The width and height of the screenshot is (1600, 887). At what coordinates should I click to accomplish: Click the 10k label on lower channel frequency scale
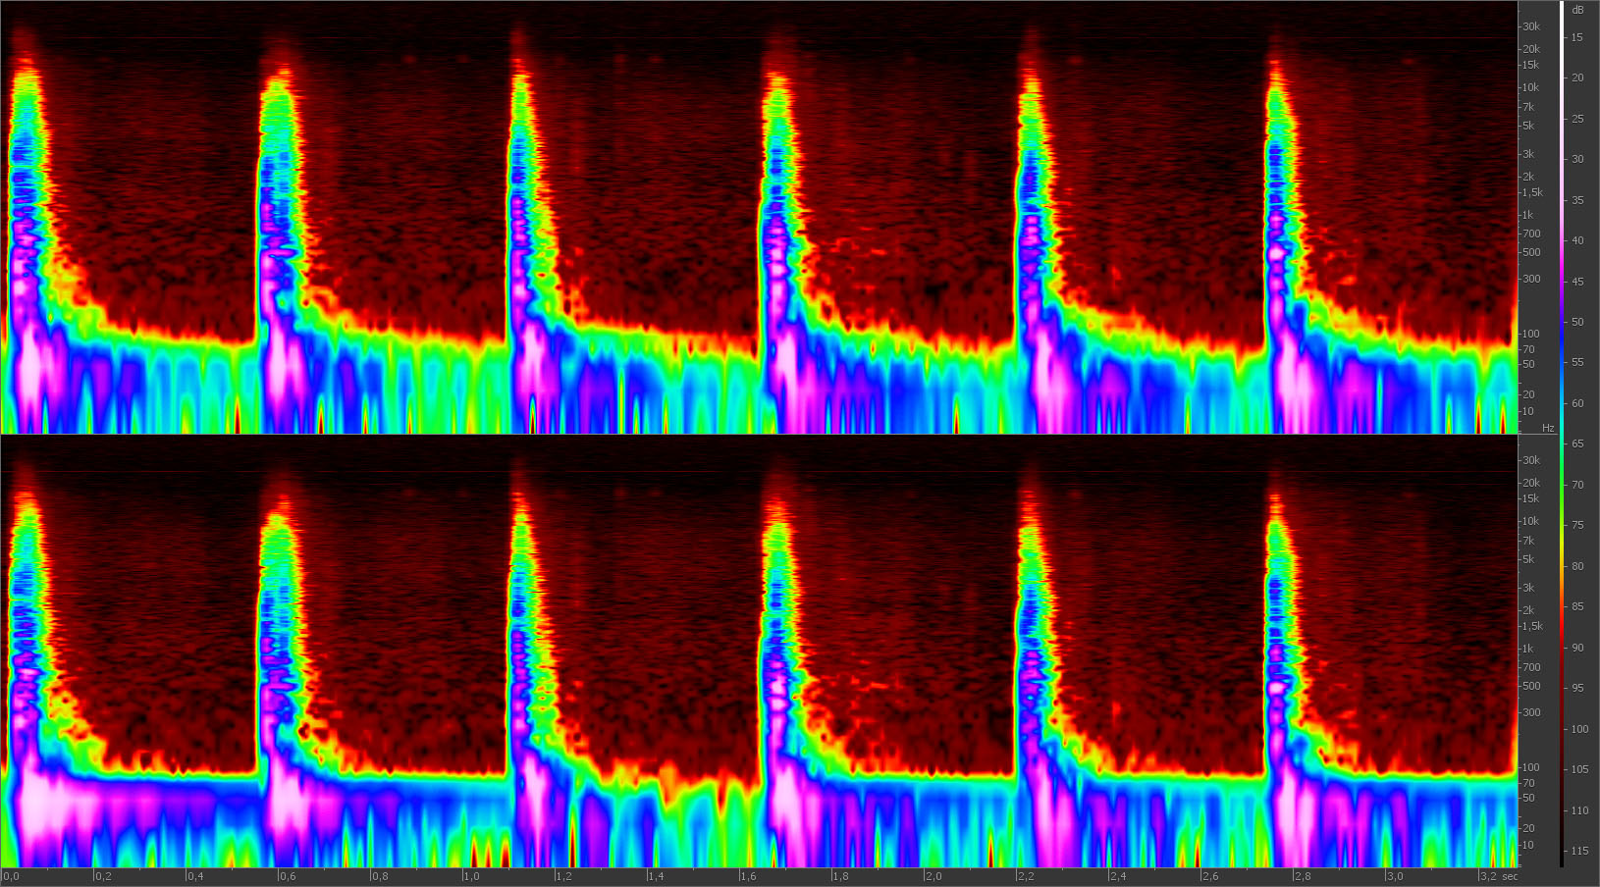tap(1529, 521)
